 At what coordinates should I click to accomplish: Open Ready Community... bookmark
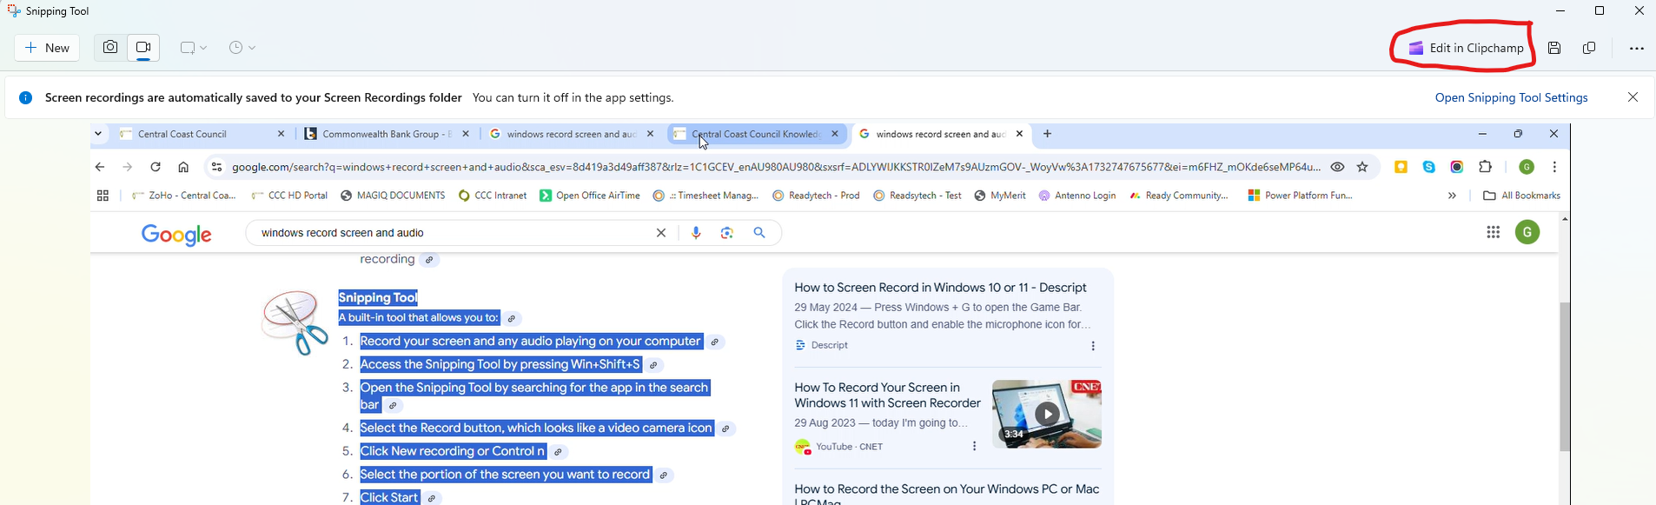1179,196
